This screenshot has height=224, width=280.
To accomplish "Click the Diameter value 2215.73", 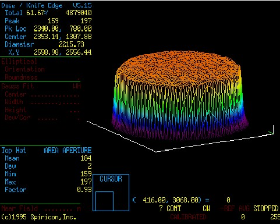I will pos(72,45).
